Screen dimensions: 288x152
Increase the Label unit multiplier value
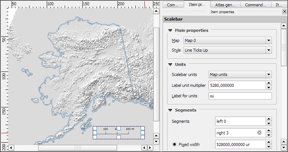click(x=269, y=83)
